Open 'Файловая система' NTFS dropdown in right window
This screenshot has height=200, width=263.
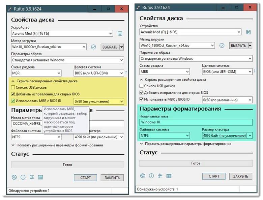pyautogui.click(x=165, y=135)
